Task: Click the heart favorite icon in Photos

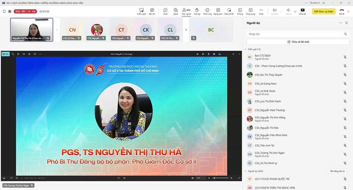Action: [12, 178]
